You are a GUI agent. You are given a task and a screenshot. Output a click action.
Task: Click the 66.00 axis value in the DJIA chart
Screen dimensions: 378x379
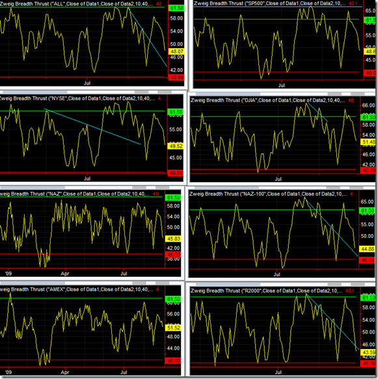[368, 105]
